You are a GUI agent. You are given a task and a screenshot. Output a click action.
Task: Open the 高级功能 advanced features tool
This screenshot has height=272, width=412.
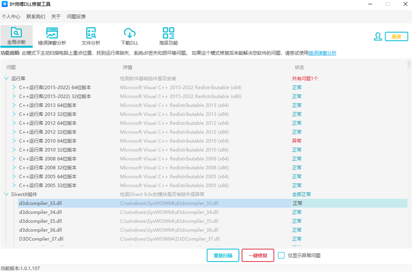[168, 36]
